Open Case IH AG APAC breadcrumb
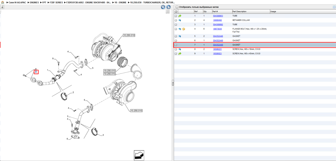 (x=17, y=2)
